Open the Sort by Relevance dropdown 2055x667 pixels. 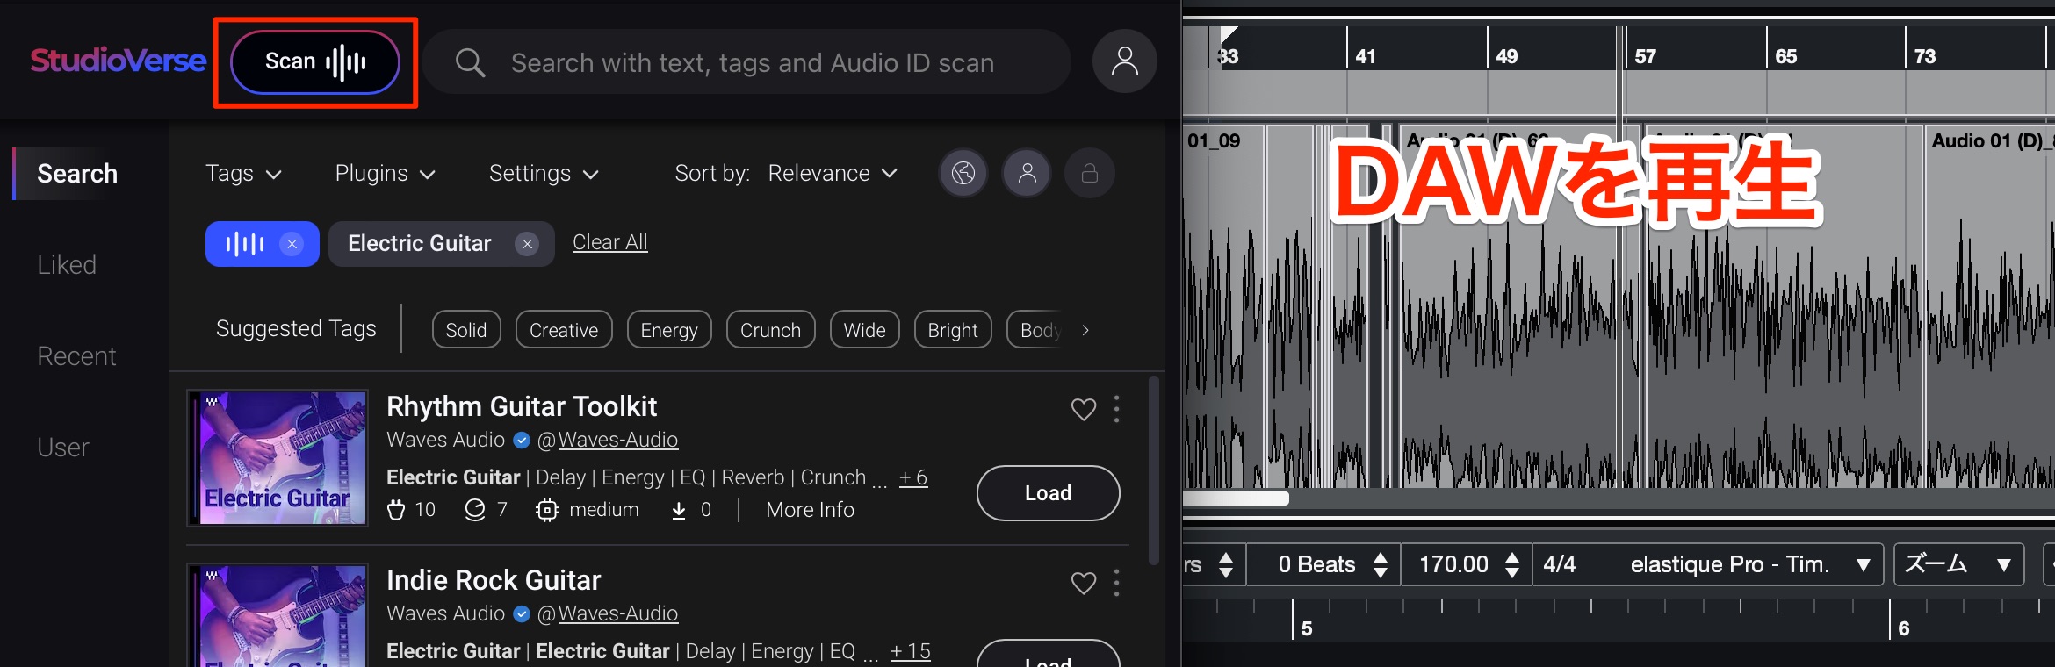tap(833, 174)
